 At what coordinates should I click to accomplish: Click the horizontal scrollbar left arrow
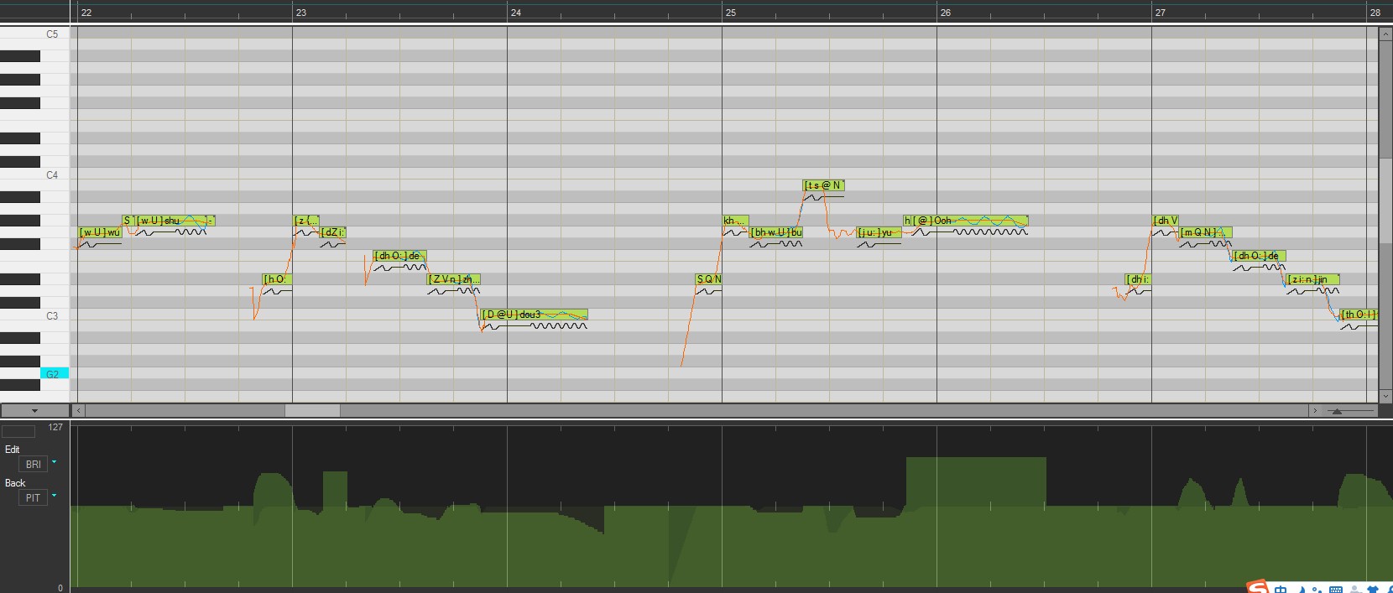[x=79, y=411]
